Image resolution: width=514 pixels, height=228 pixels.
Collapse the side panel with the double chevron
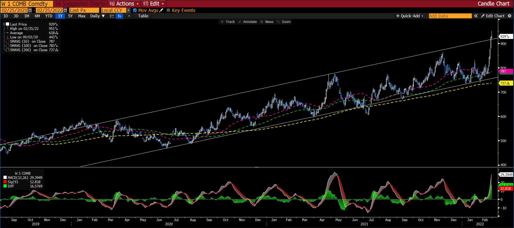[x=476, y=16]
